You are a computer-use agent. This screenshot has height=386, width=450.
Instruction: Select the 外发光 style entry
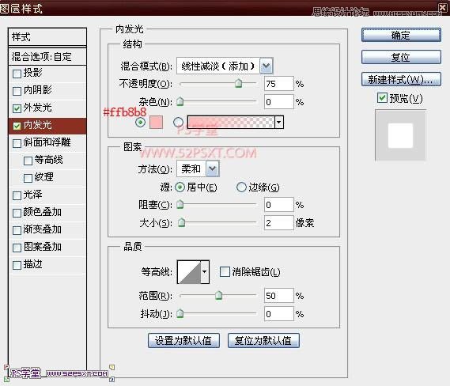point(47,108)
